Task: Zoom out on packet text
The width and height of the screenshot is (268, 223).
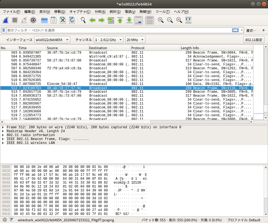Action: [x=170, y=20]
